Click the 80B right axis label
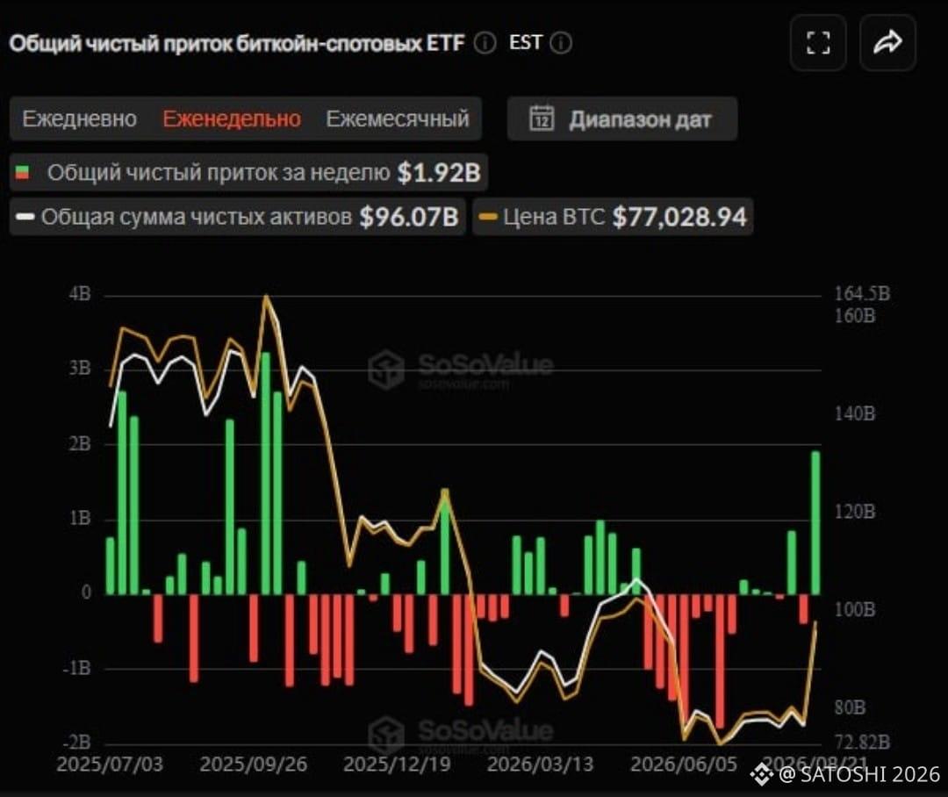Screen dimensions: 948x797 click(850, 707)
